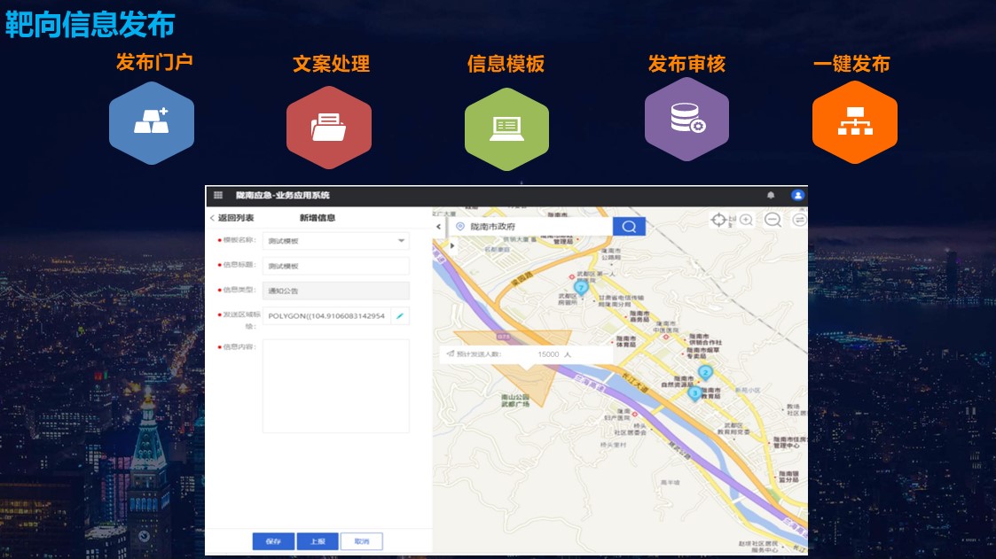This screenshot has width=996, height=559.
Task: Click the 信息内容 text area
Action: (336, 386)
